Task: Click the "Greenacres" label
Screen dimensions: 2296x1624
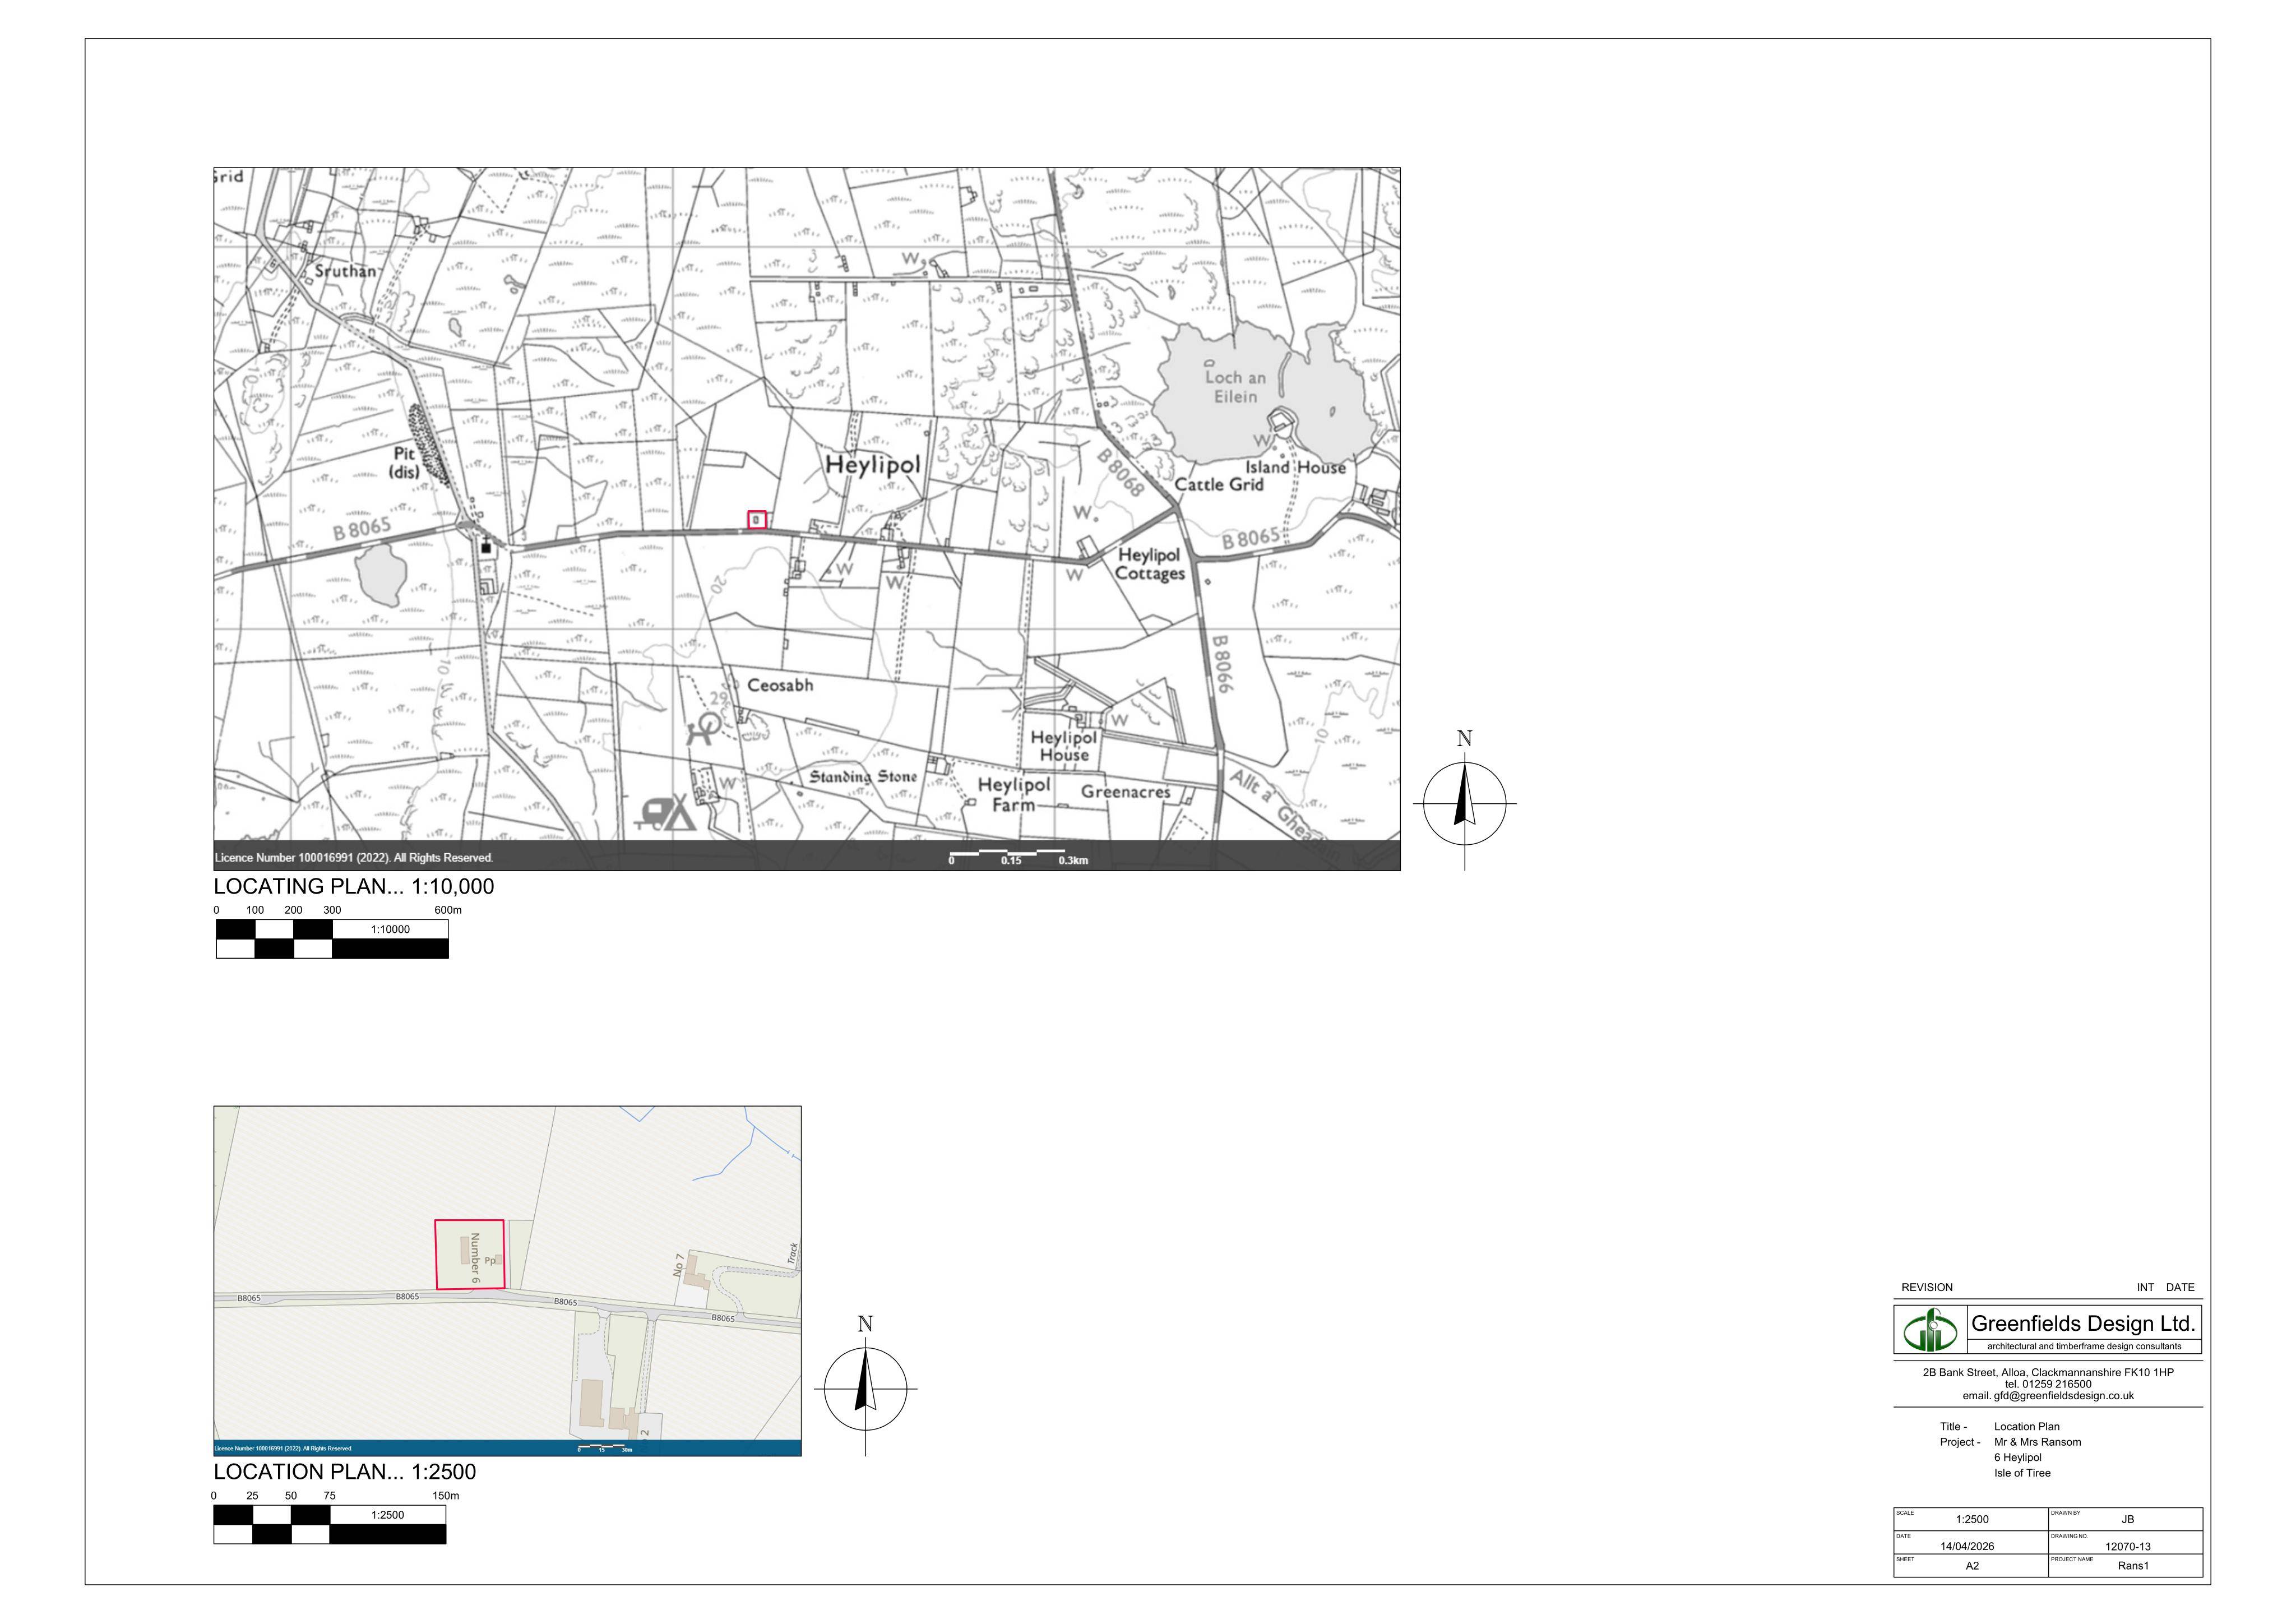Action: 1125,792
